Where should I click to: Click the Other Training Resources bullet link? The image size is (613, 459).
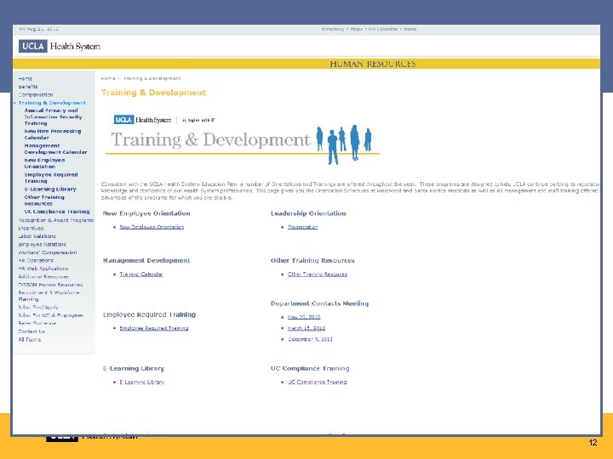coord(318,275)
